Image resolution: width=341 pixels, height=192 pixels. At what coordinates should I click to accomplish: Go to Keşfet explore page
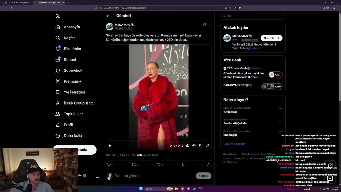pyautogui.click(x=65, y=38)
